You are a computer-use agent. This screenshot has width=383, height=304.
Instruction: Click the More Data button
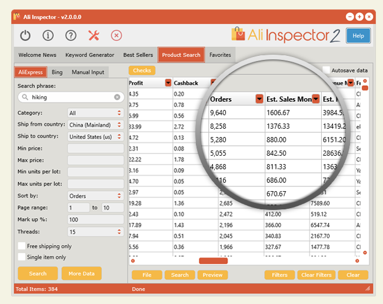pos(81,273)
